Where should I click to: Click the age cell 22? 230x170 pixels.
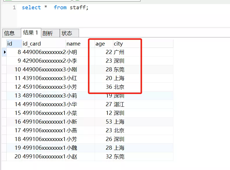[104, 52]
